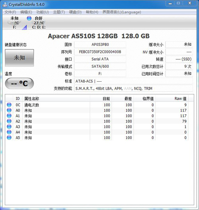Click the 目前 column header

click(101, 99)
